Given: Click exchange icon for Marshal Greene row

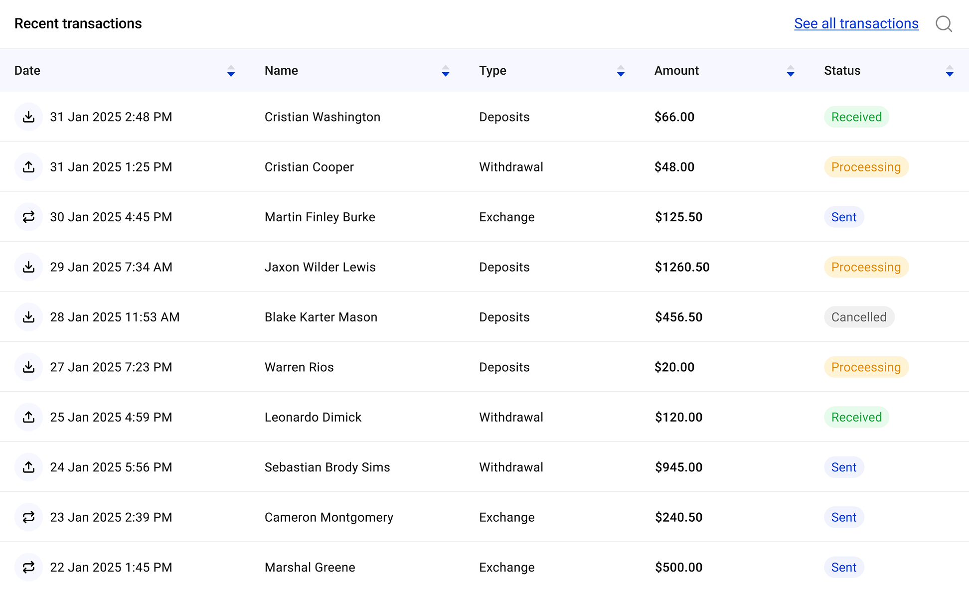Looking at the screenshot, I should pyautogui.click(x=29, y=567).
